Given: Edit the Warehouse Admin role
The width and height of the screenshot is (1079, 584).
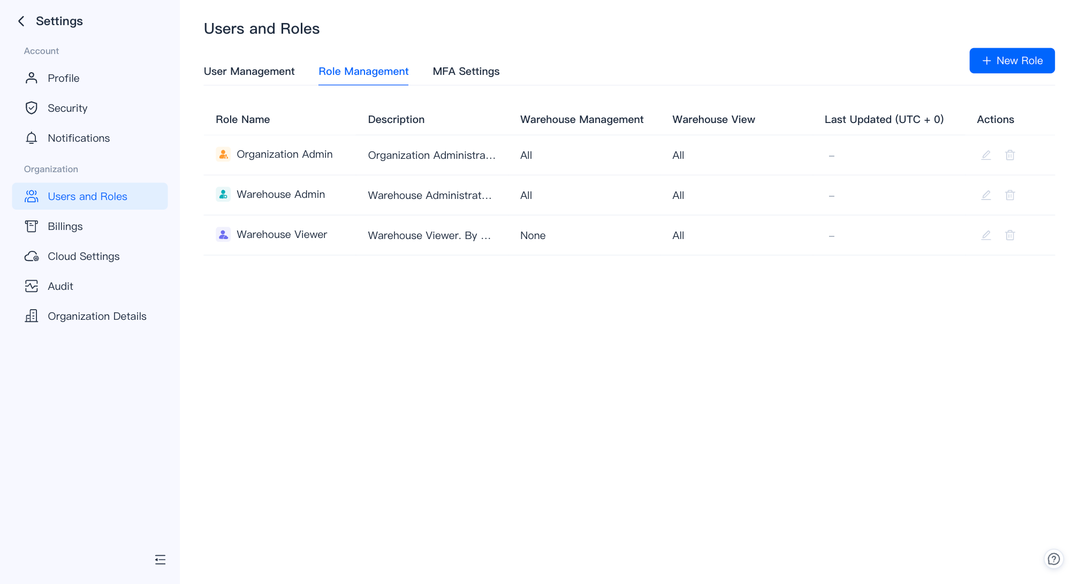Looking at the screenshot, I should coord(986,195).
